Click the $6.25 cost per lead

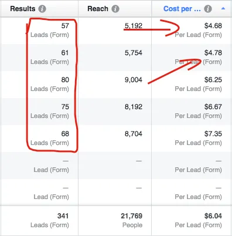click(213, 80)
